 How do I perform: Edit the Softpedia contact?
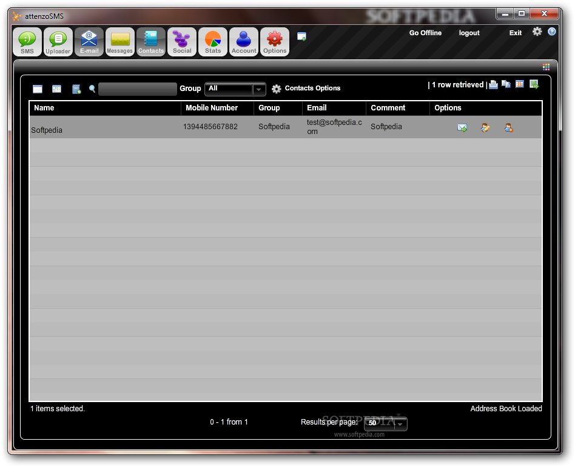pyautogui.click(x=485, y=127)
